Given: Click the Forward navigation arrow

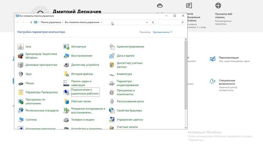Looking at the screenshot, I should coord(23,22).
